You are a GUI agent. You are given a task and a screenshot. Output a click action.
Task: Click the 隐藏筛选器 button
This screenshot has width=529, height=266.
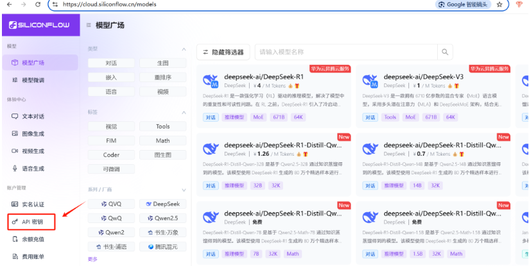click(x=223, y=52)
